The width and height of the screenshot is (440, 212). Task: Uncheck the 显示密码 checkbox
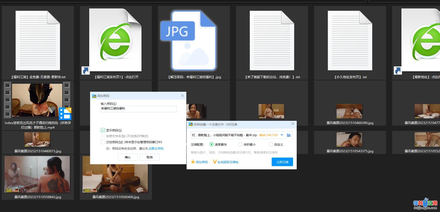pos(103,130)
